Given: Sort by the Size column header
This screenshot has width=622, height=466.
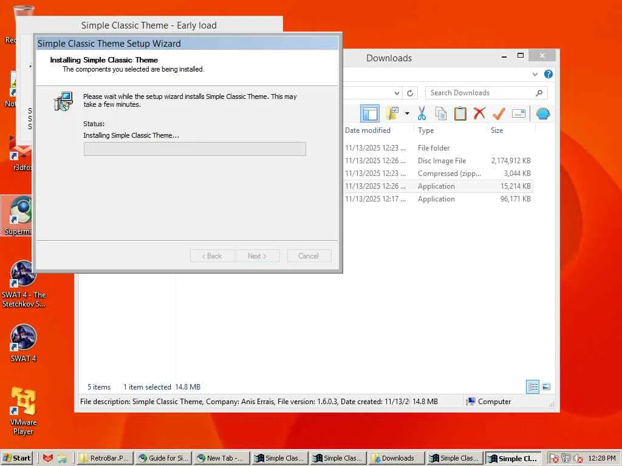Looking at the screenshot, I should pyautogui.click(x=497, y=130).
